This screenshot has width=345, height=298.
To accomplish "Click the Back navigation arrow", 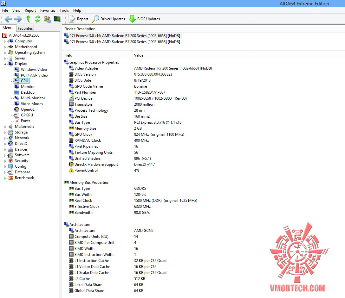I will 8,19.
